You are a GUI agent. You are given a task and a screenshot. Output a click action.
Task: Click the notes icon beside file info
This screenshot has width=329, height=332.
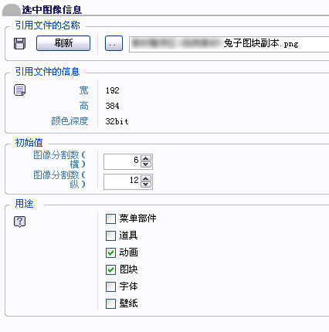pyautogui.click(x=19, y=90)
